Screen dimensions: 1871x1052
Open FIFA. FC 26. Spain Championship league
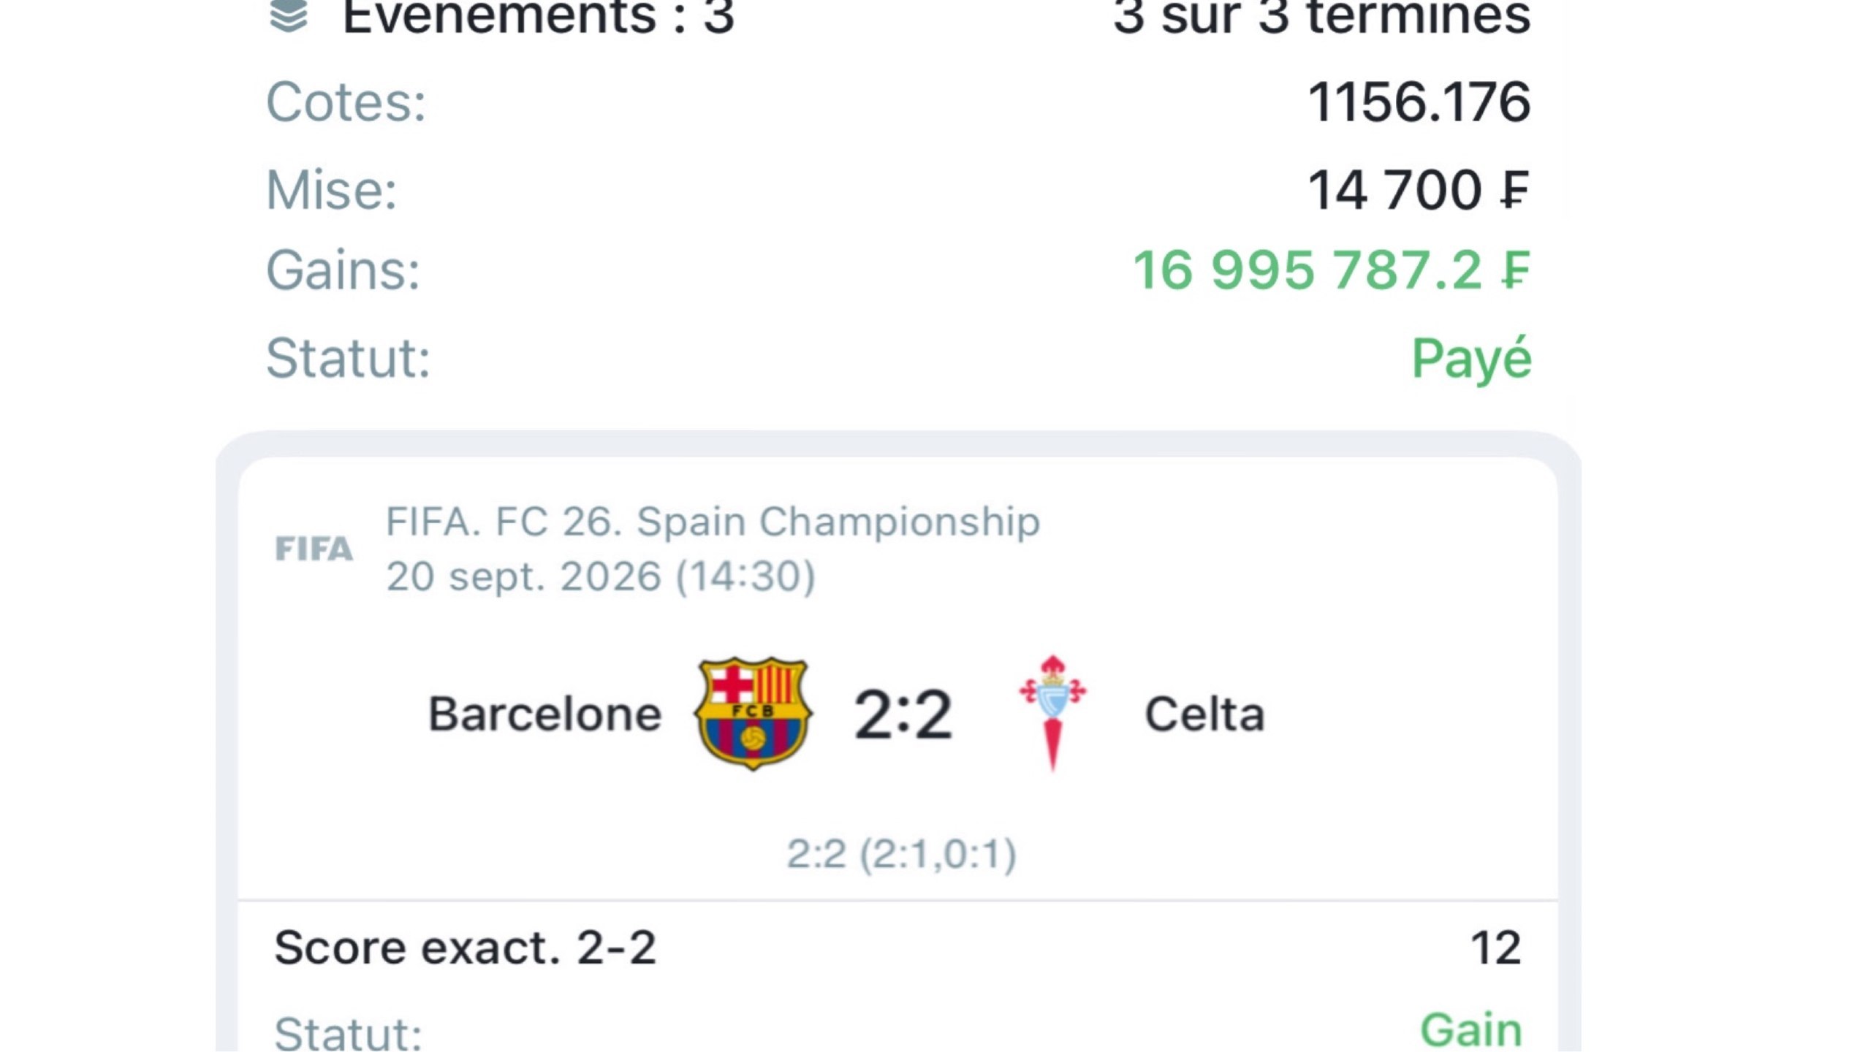click(713, 522)
